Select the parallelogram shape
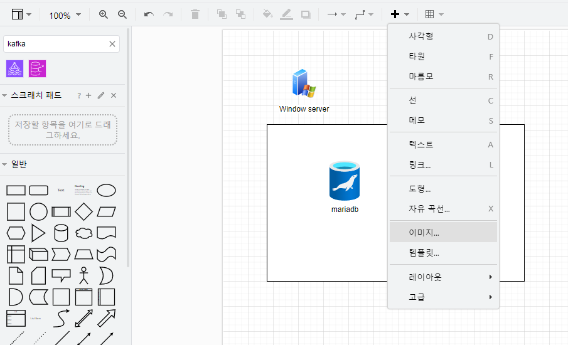 107,212
